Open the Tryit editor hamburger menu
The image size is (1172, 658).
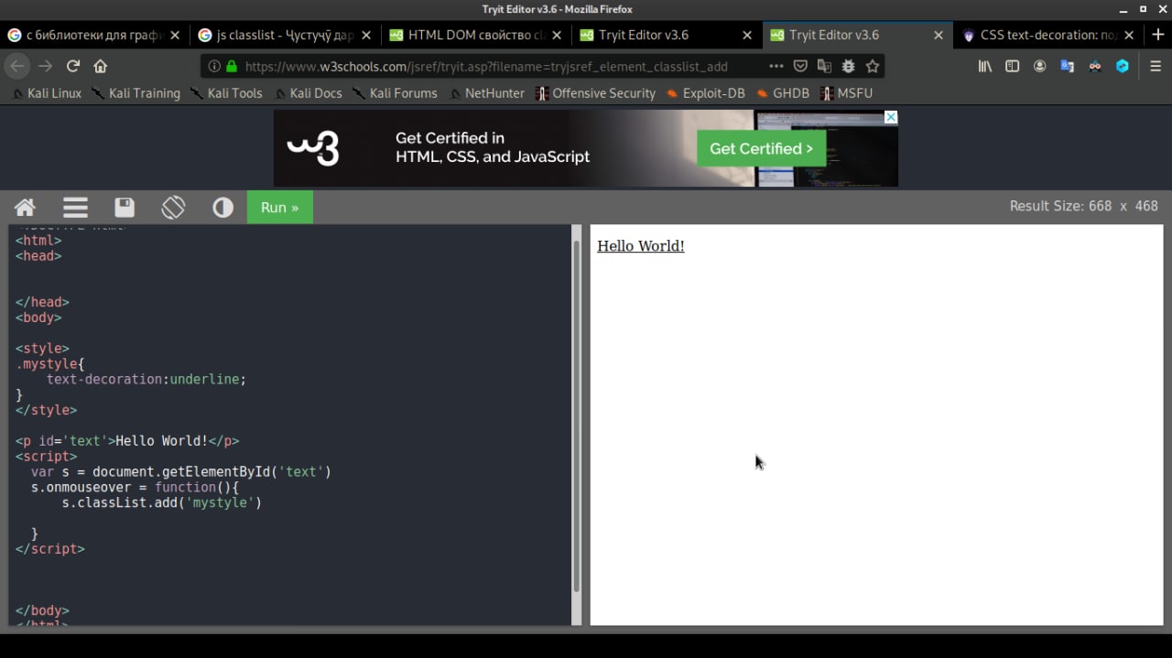(75, 207)
